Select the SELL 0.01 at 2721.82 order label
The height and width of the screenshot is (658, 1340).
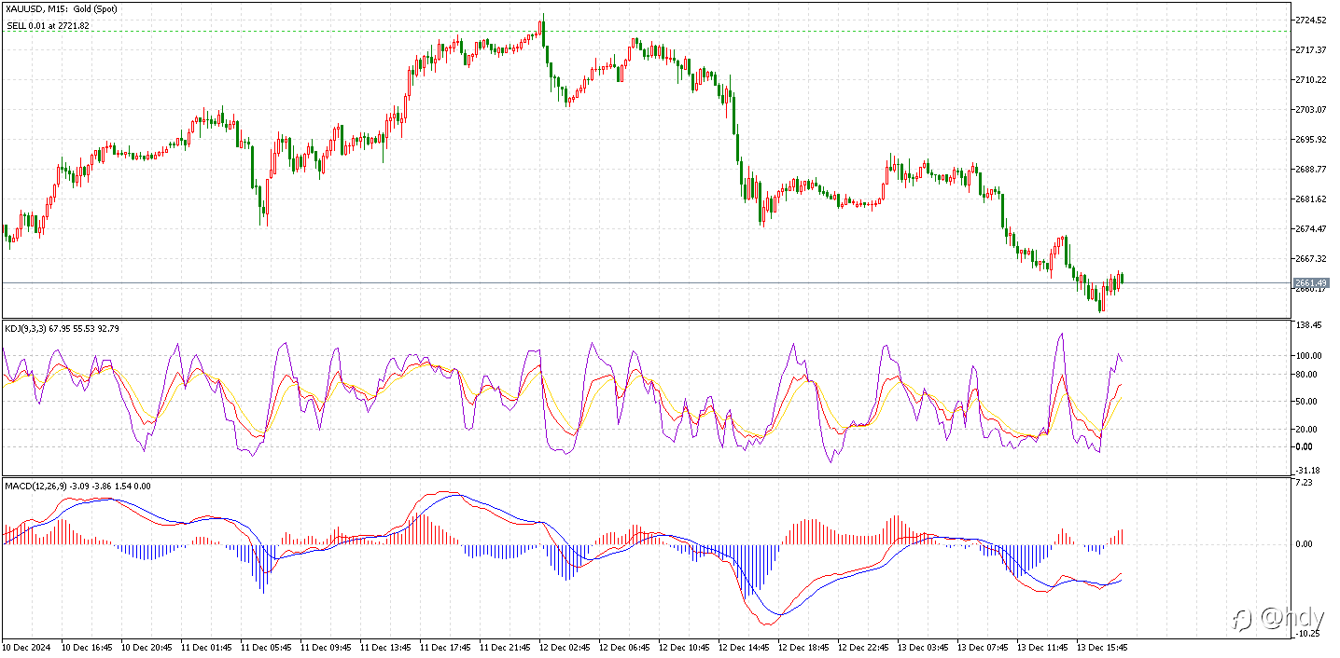49,26
